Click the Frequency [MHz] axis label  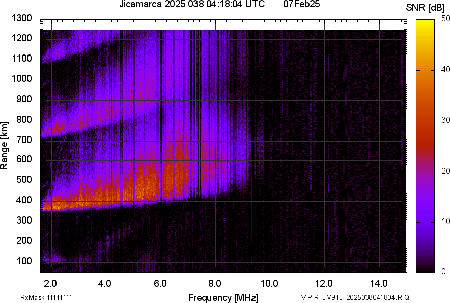223,297
